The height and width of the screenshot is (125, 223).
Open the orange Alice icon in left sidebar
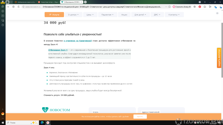click(3, 114)
